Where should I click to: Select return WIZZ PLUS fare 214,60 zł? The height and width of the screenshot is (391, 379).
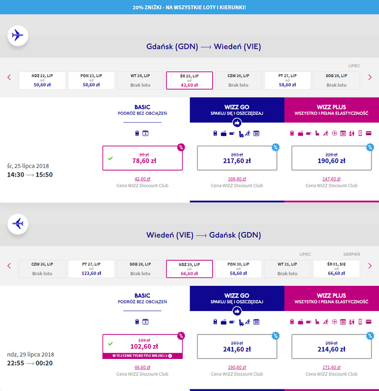pos(331,347)
